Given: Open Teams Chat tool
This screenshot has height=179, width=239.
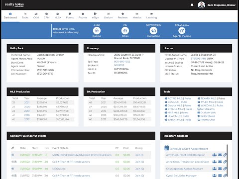Looking at the screenshot, I should 206,120.
